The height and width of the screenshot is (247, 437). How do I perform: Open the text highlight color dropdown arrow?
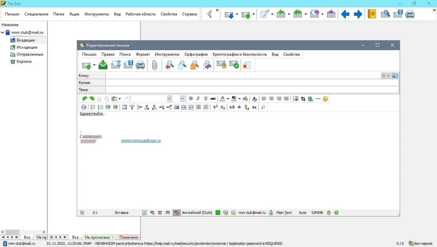pos(239,99)
